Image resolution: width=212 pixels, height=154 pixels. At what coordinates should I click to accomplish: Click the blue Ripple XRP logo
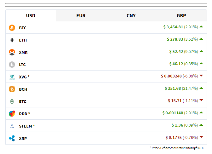point(12,138)
